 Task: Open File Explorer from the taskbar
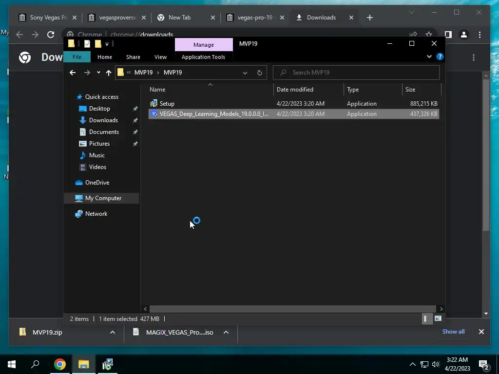coord(84,364)
